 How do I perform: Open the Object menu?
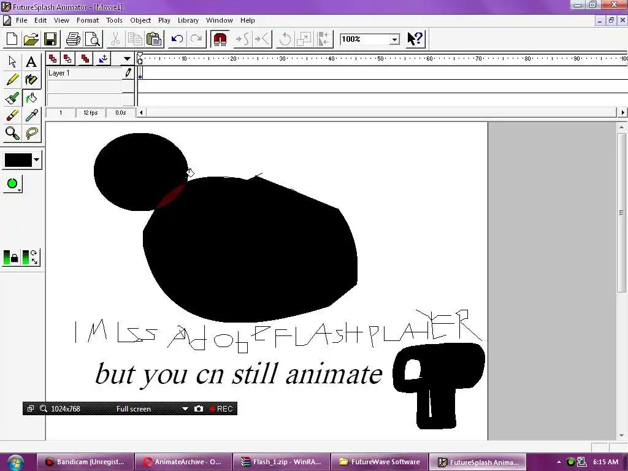click(x=140, y=20)
